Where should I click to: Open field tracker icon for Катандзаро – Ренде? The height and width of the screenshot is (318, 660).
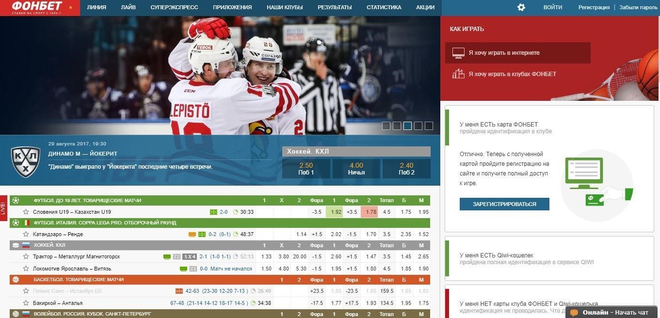point(202,234)
